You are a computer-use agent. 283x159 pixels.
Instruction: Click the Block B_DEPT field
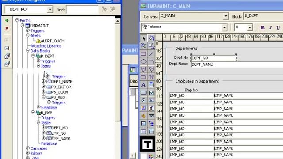(263, 16)
